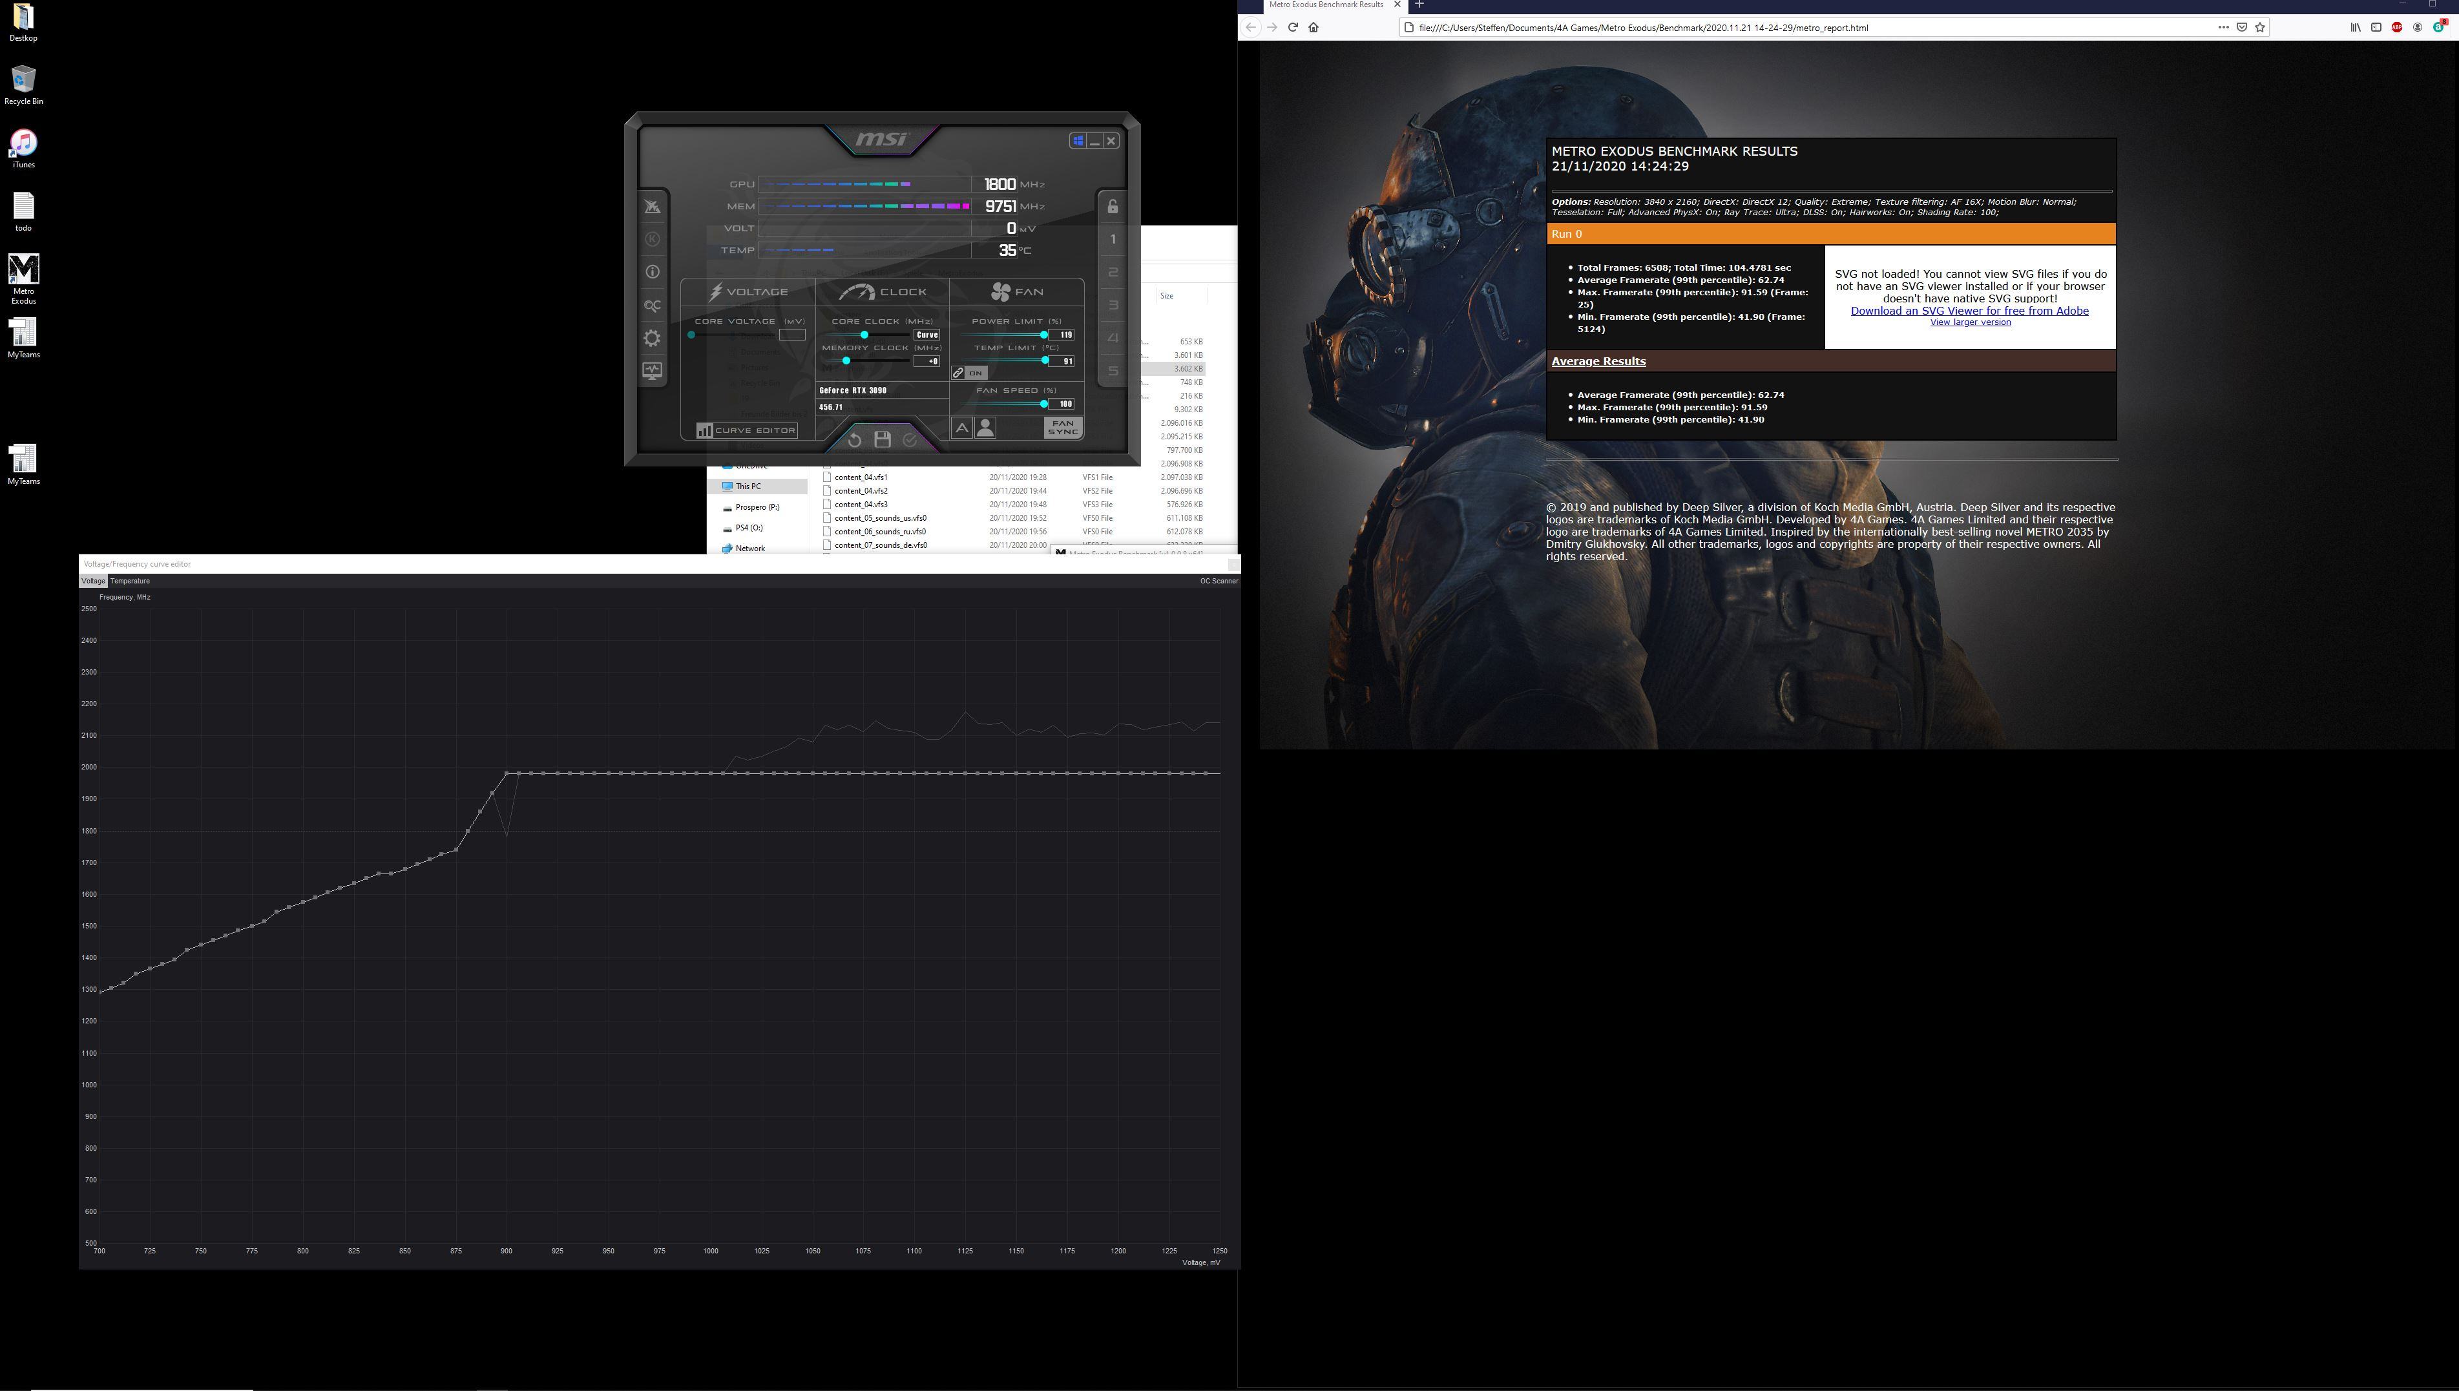This screenshot has height=1391, width=2459.
Task: Open MSI Afterburner settings gear
Action: coord(653,338)
